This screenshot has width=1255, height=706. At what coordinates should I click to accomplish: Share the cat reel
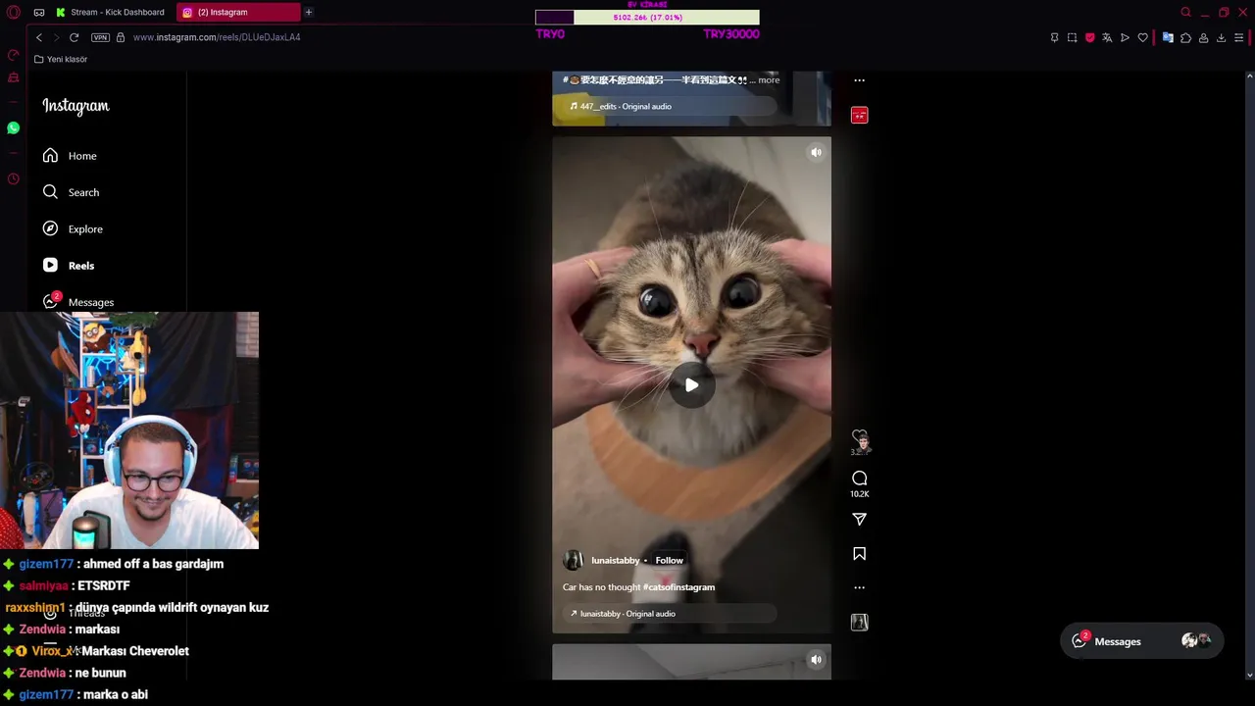pyautogui.click(x=860, y=519)
